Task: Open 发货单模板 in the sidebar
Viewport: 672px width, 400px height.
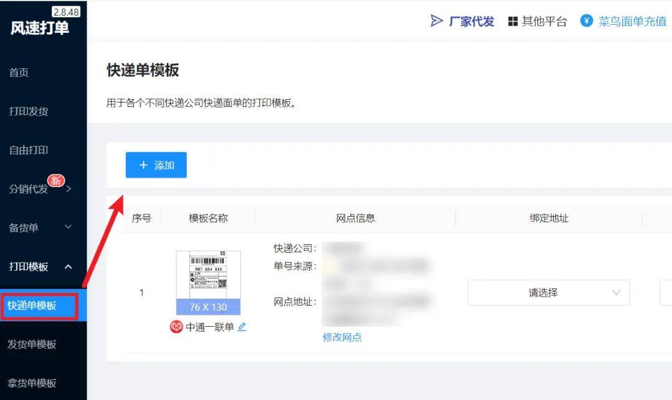Action: click(32, 344)
